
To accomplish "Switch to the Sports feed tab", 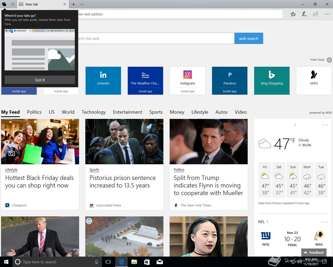I will click(x=156, y=112).
